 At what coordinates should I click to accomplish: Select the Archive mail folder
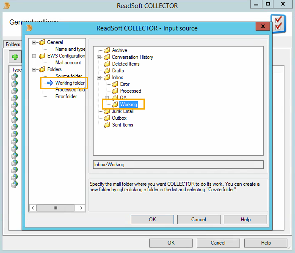tap(119, 50)
